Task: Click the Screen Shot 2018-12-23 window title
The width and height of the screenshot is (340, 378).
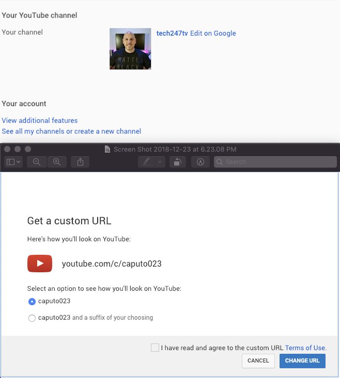Action: (x=175, y=149)
